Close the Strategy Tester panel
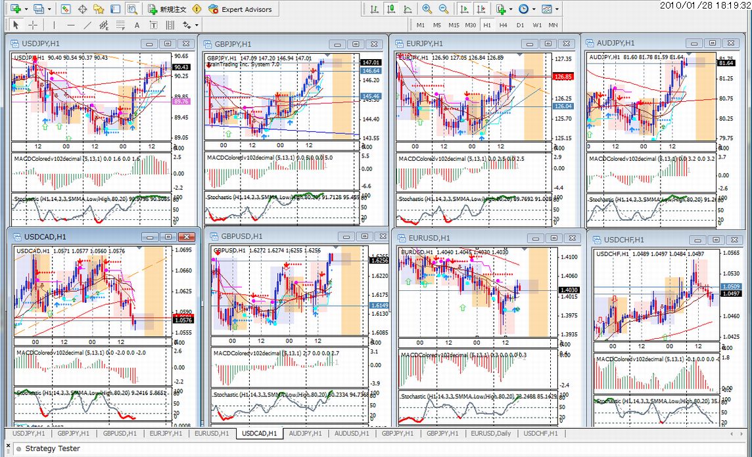 click(x=8, y=445)
